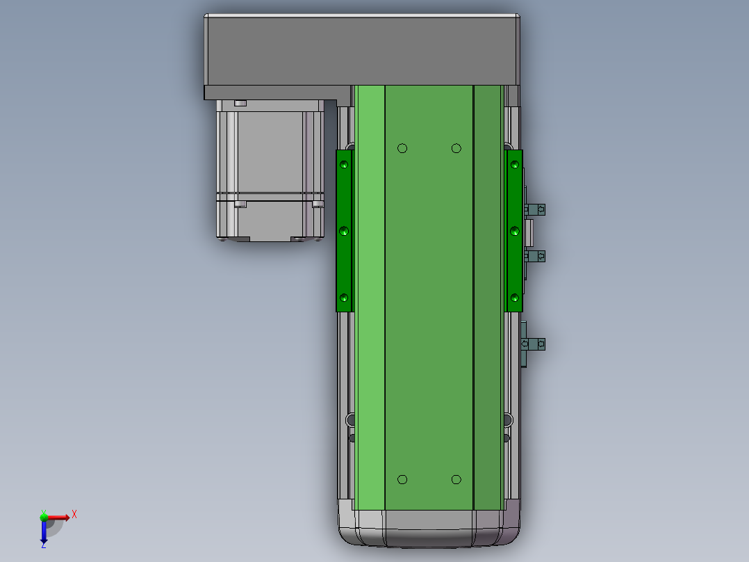
Task: Pick the top screw on the motor-side bracket
Action: click(344, 165)
